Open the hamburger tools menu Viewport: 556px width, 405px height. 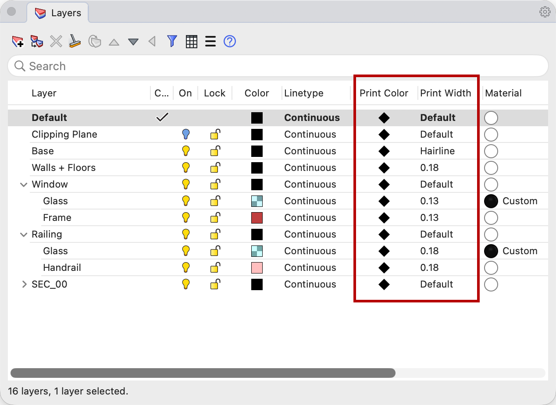point(210,42)
